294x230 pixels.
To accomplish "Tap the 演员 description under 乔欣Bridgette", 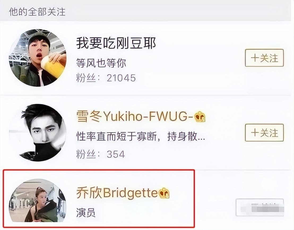I will pyautogui.click(x=86, y=212).
